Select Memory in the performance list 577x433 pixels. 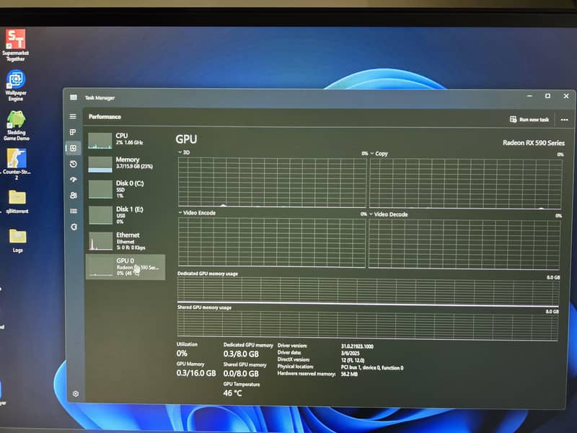point(125,163)
